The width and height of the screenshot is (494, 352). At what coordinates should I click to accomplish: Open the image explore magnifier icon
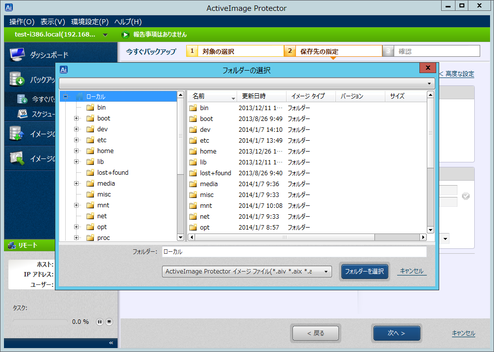(x=17, y=158)
